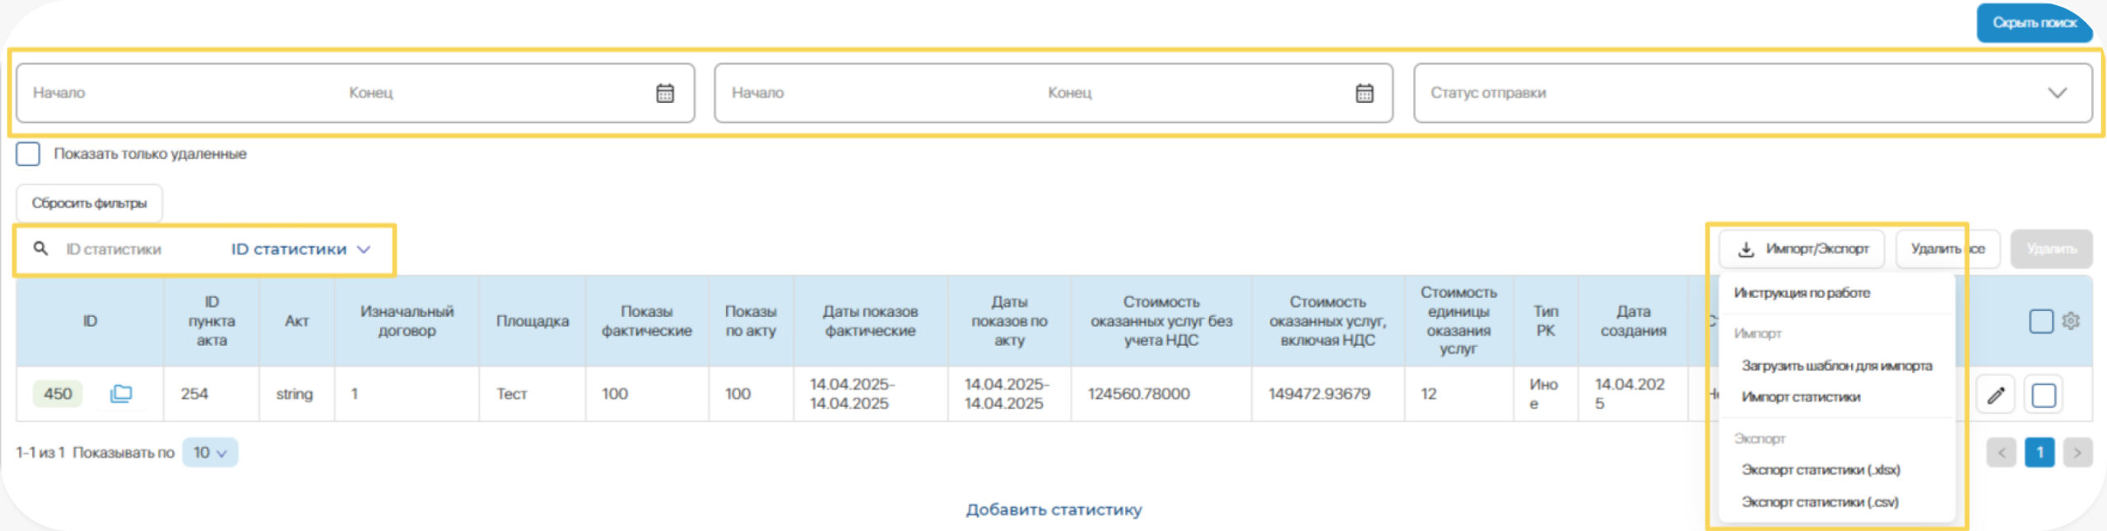Expand 'Статус отправки' dropdown
2107x531 pixels.
click(2056, 93)
